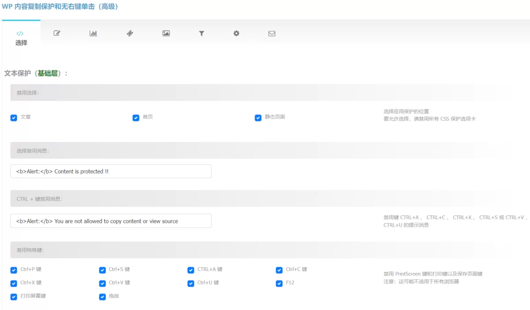Click the code brackets icon
This screenshot has height=310, width=530.
pos(20,34)
